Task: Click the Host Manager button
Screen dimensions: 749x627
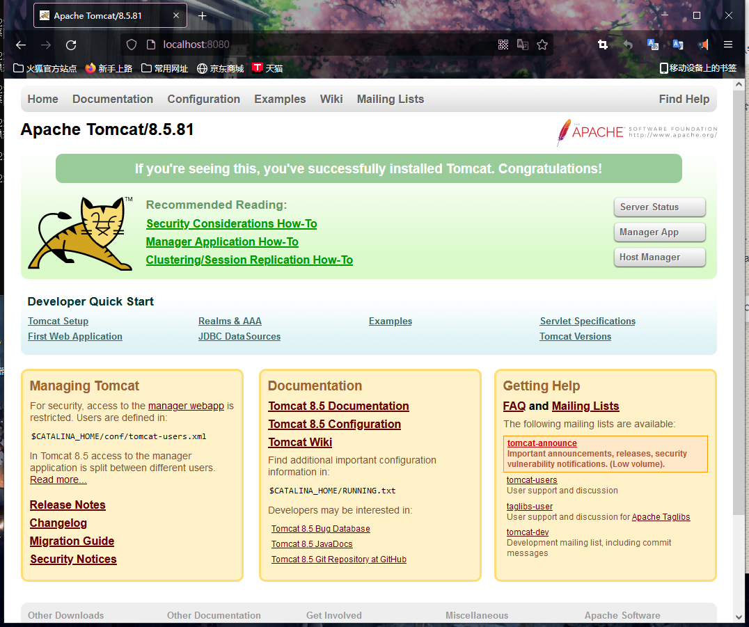Action: click(659, 257)
